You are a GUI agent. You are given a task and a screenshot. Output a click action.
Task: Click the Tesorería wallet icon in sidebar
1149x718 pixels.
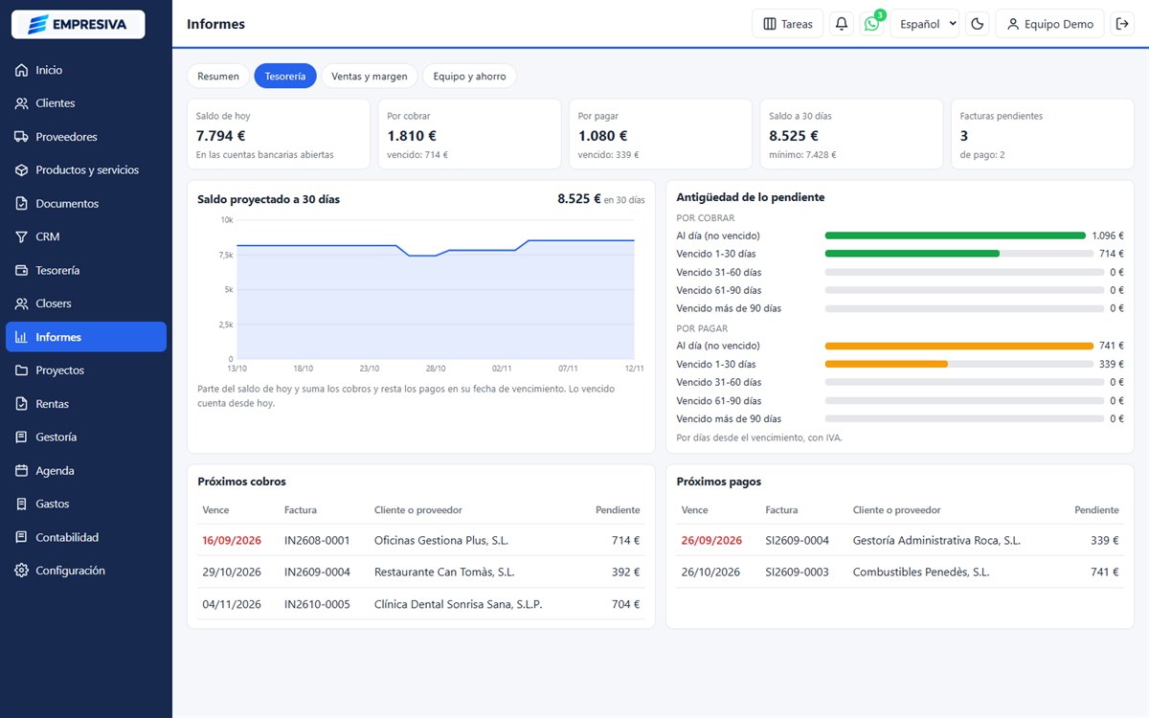click(x=21, y=270)
